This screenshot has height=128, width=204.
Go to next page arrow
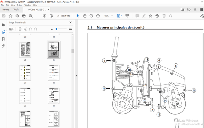point(51,16)
